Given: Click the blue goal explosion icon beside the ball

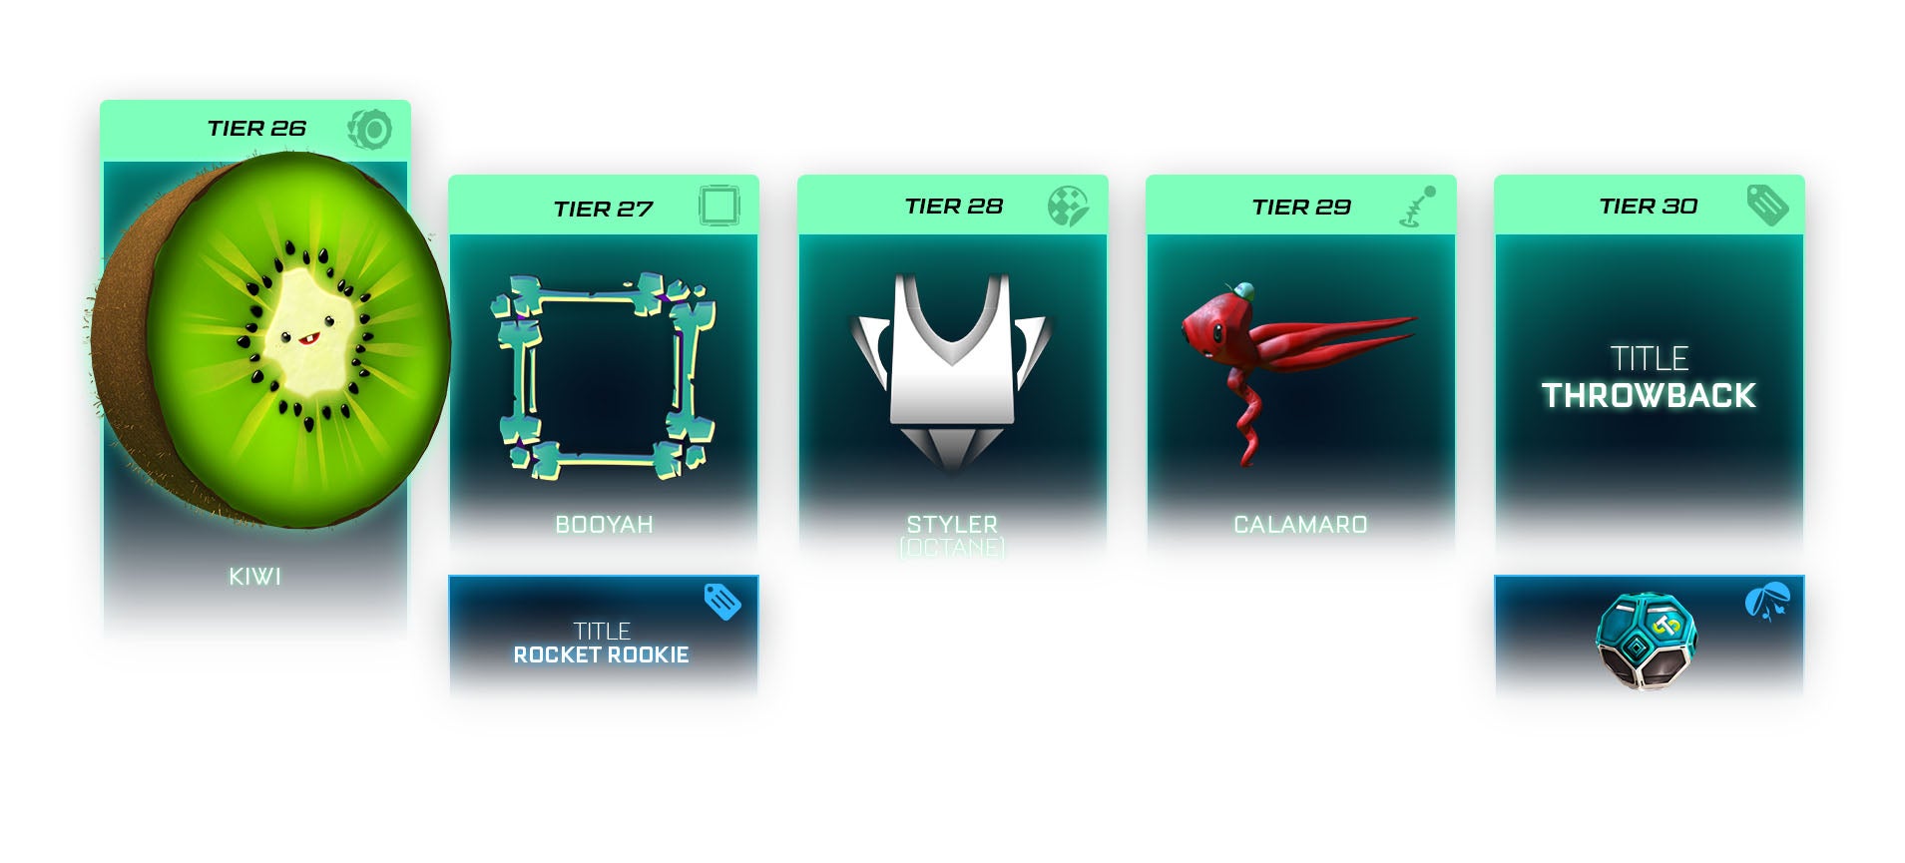Looking at the screenshot, I should pyautogui.click(x=1767, y=604).
